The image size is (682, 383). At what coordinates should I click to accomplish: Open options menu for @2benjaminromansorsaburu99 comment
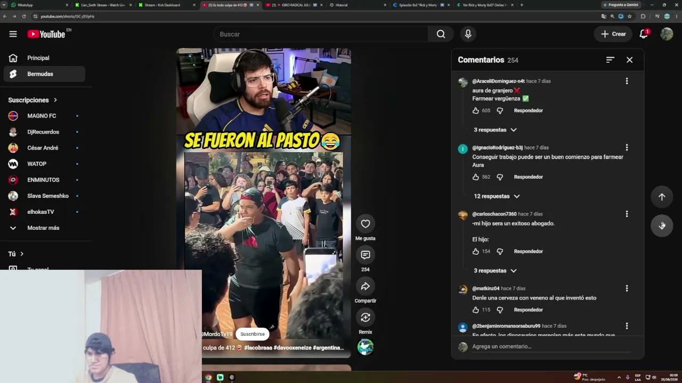(627, 326)
